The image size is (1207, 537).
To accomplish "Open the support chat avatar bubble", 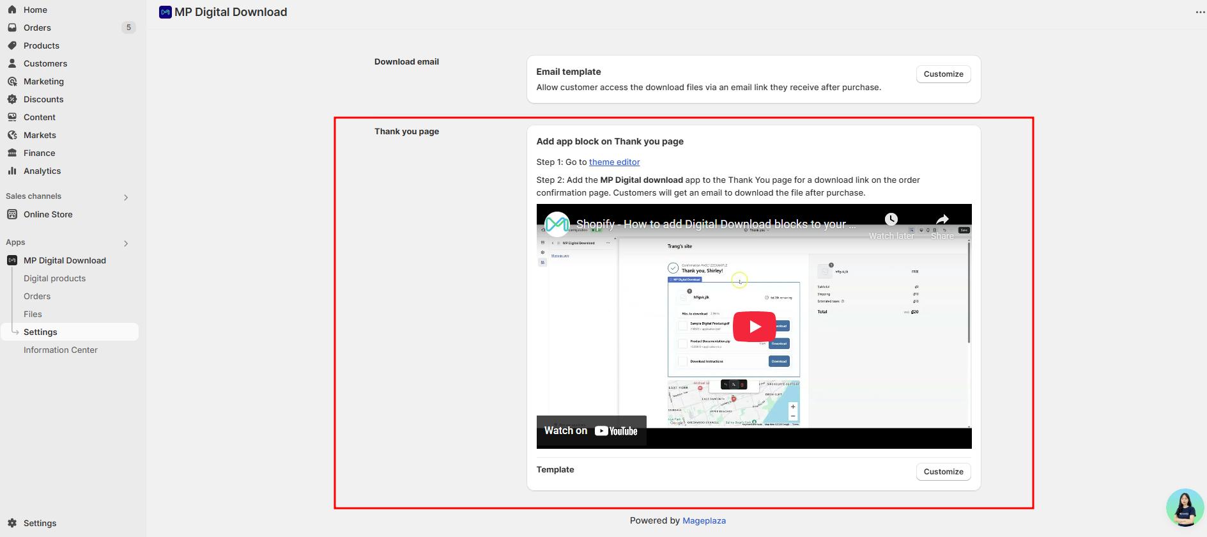I will pyautogui.click(x=1185, y=508).
